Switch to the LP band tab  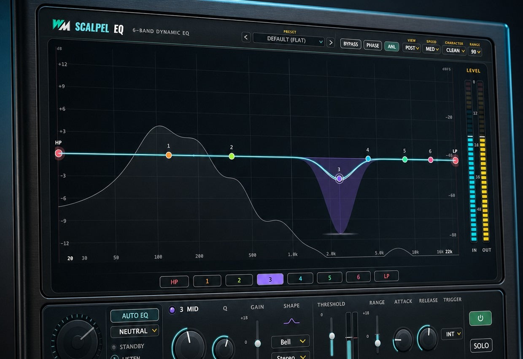point(386,276)
